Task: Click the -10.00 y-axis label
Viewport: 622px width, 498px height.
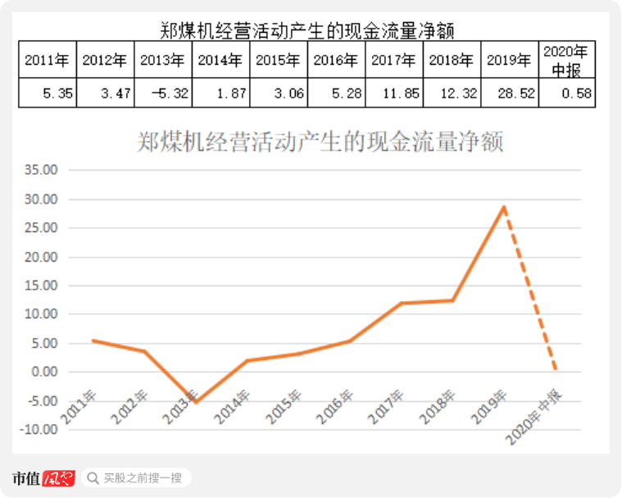Action: [39, 430]
